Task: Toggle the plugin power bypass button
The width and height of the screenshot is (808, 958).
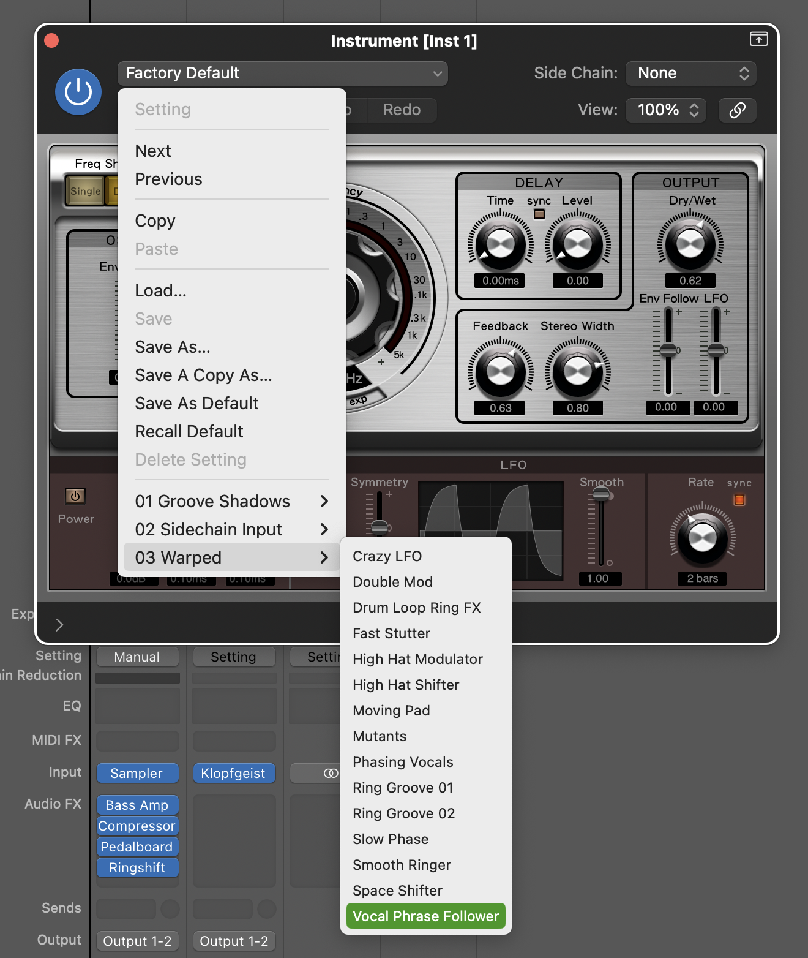Action: [x=78, y=92]
